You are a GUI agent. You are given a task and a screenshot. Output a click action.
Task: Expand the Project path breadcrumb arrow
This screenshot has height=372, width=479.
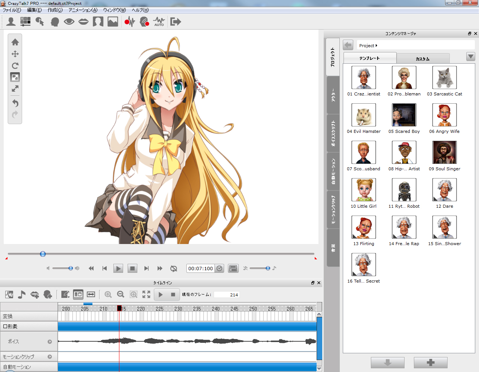point(376,46)
